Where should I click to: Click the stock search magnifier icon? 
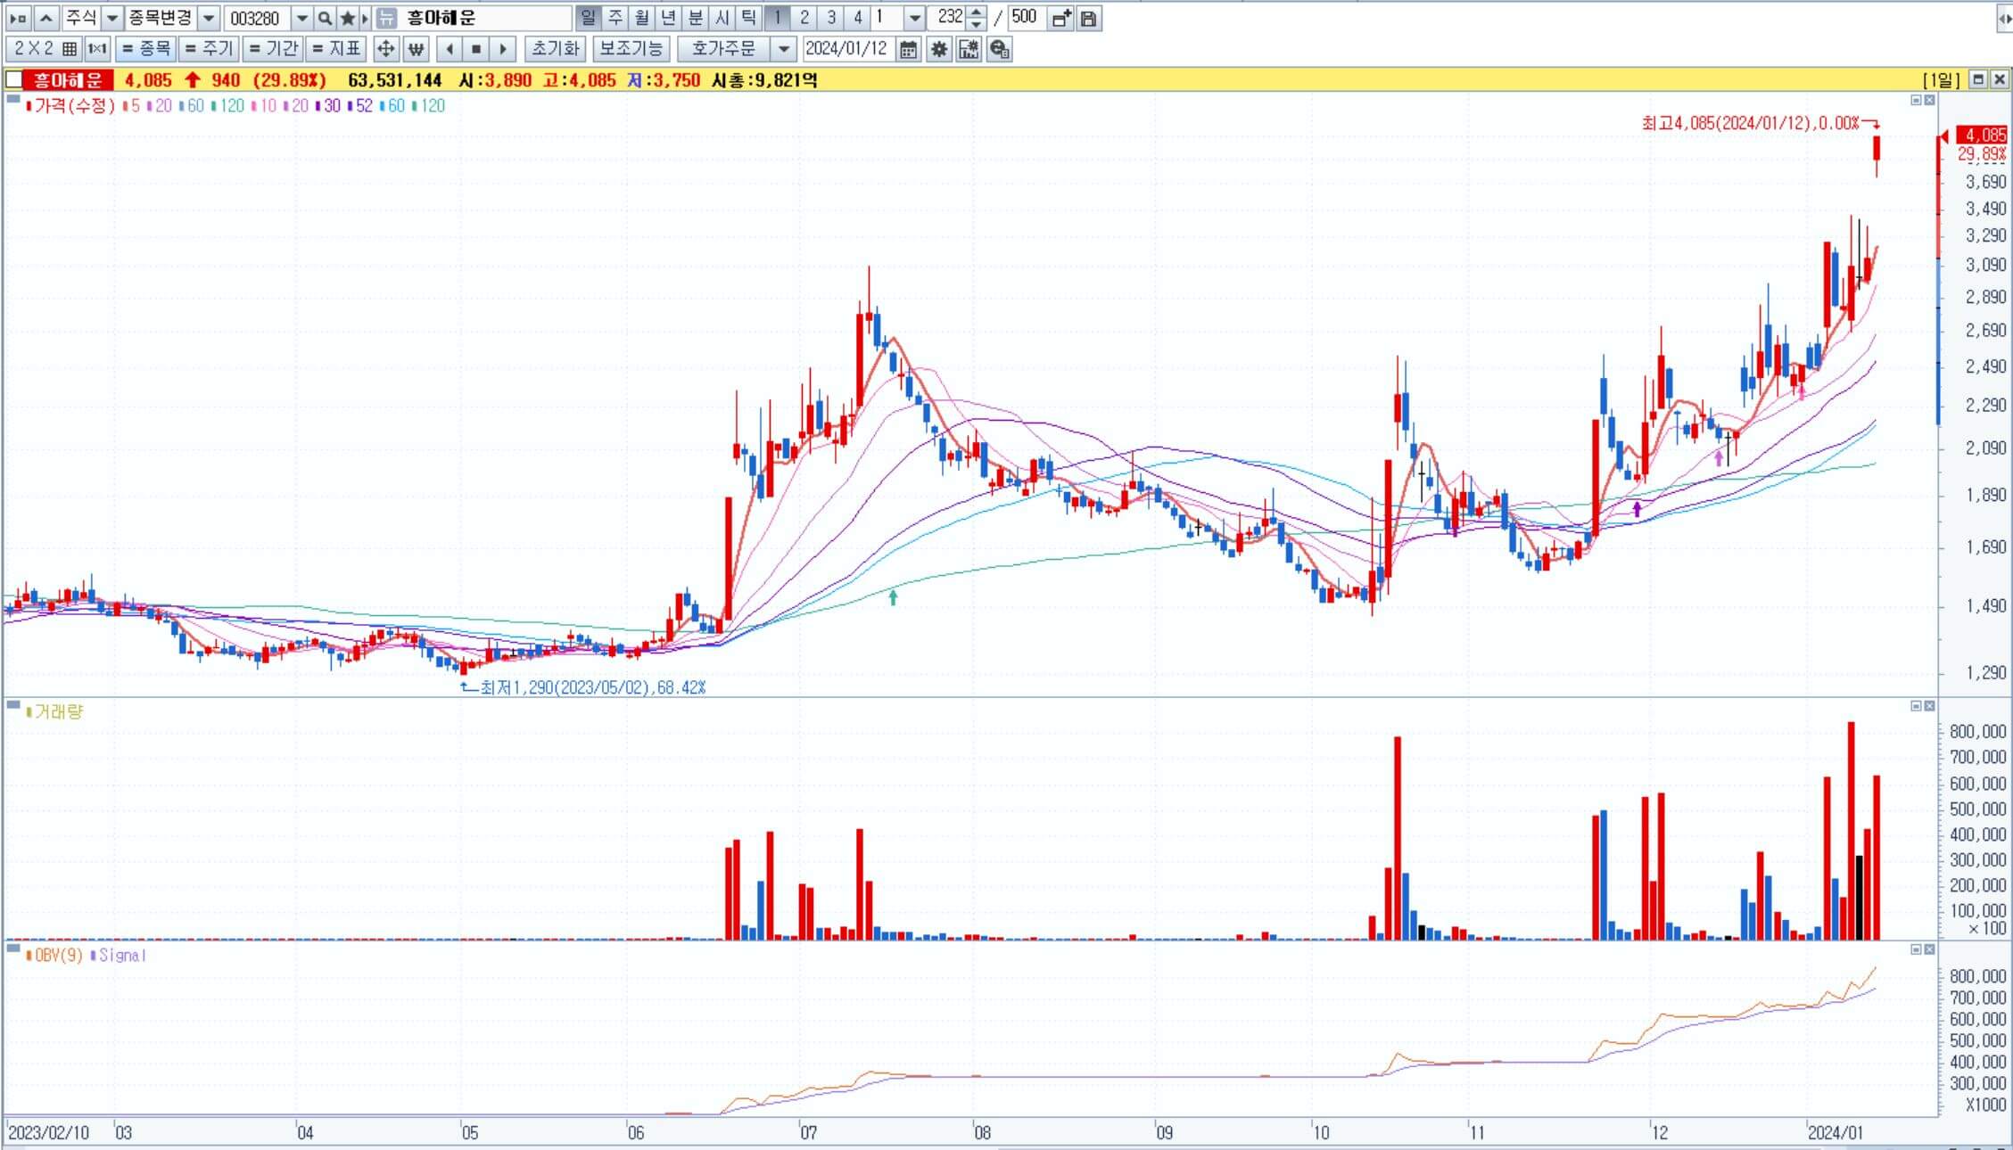[326, 18]
